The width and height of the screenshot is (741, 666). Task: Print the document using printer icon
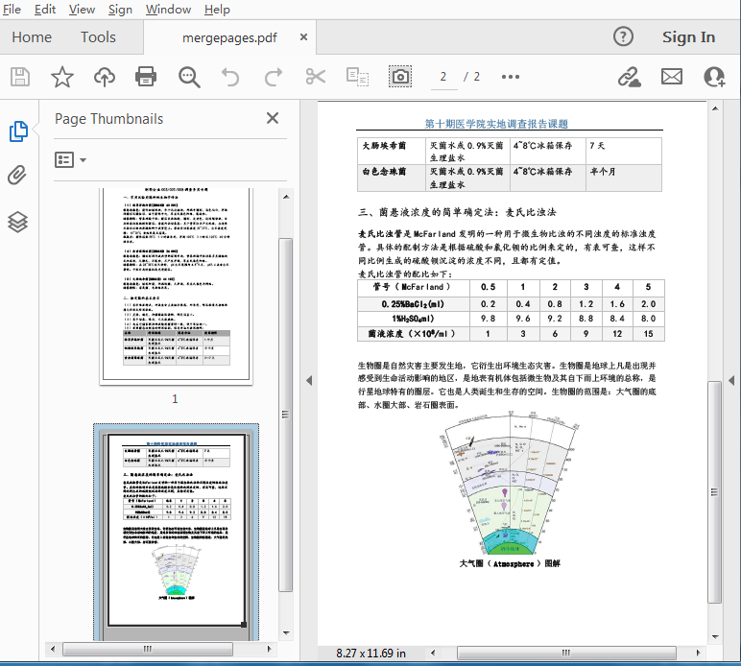point(146,77)
